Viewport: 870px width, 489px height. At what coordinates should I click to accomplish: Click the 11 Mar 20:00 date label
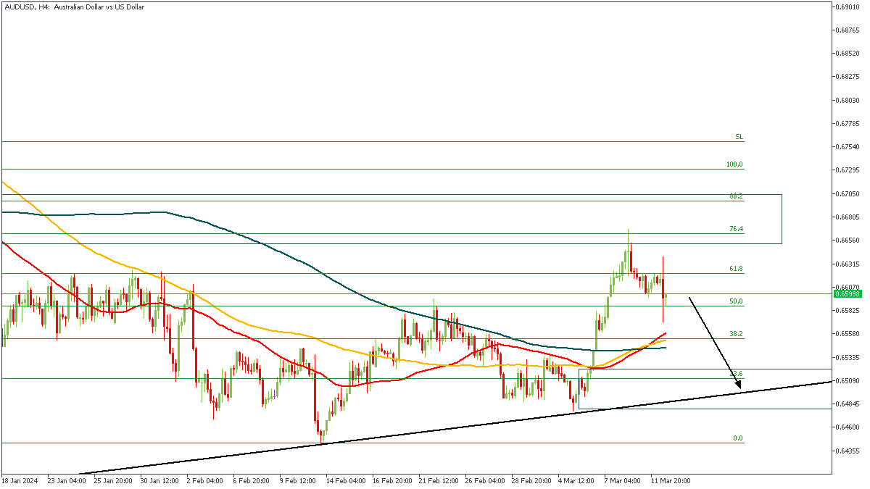coord(669,480)
